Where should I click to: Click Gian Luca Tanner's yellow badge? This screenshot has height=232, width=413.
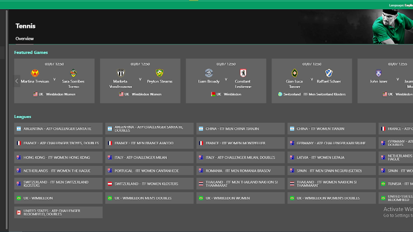[294, 73]
